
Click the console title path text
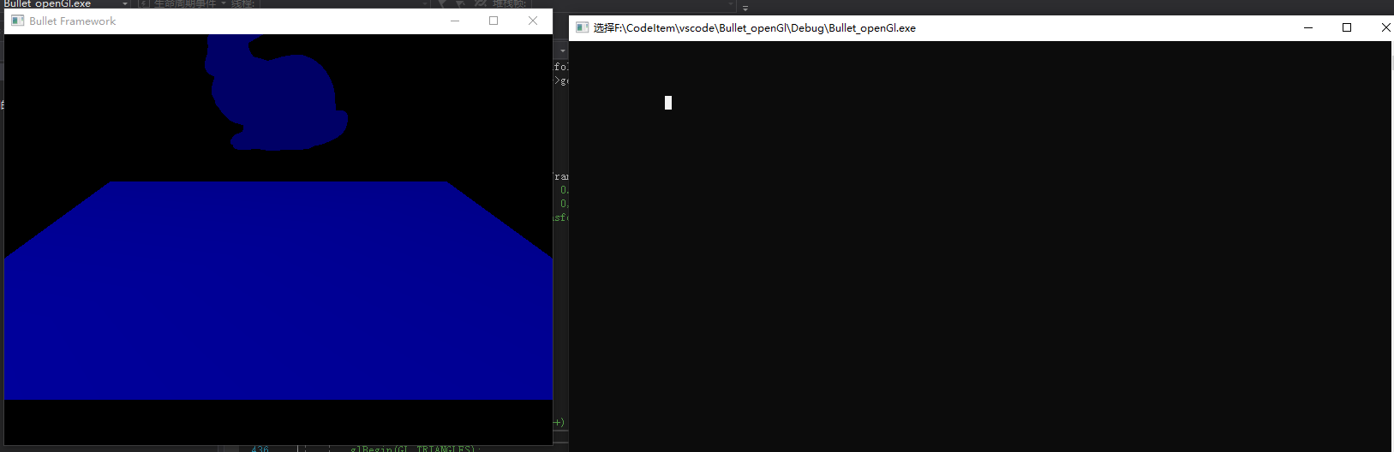(755, 27)
